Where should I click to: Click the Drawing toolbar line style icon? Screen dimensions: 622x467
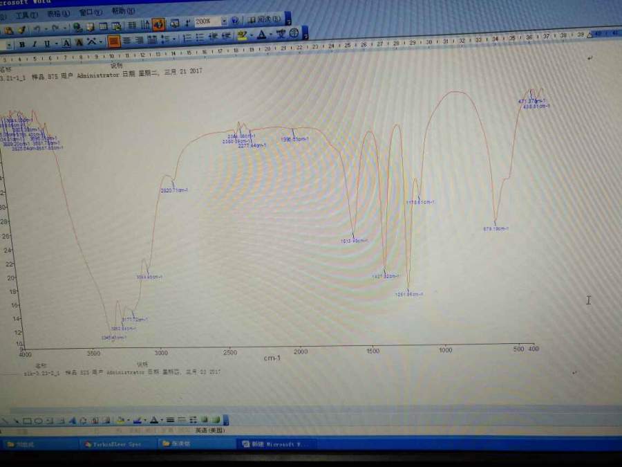coord(171,420)
